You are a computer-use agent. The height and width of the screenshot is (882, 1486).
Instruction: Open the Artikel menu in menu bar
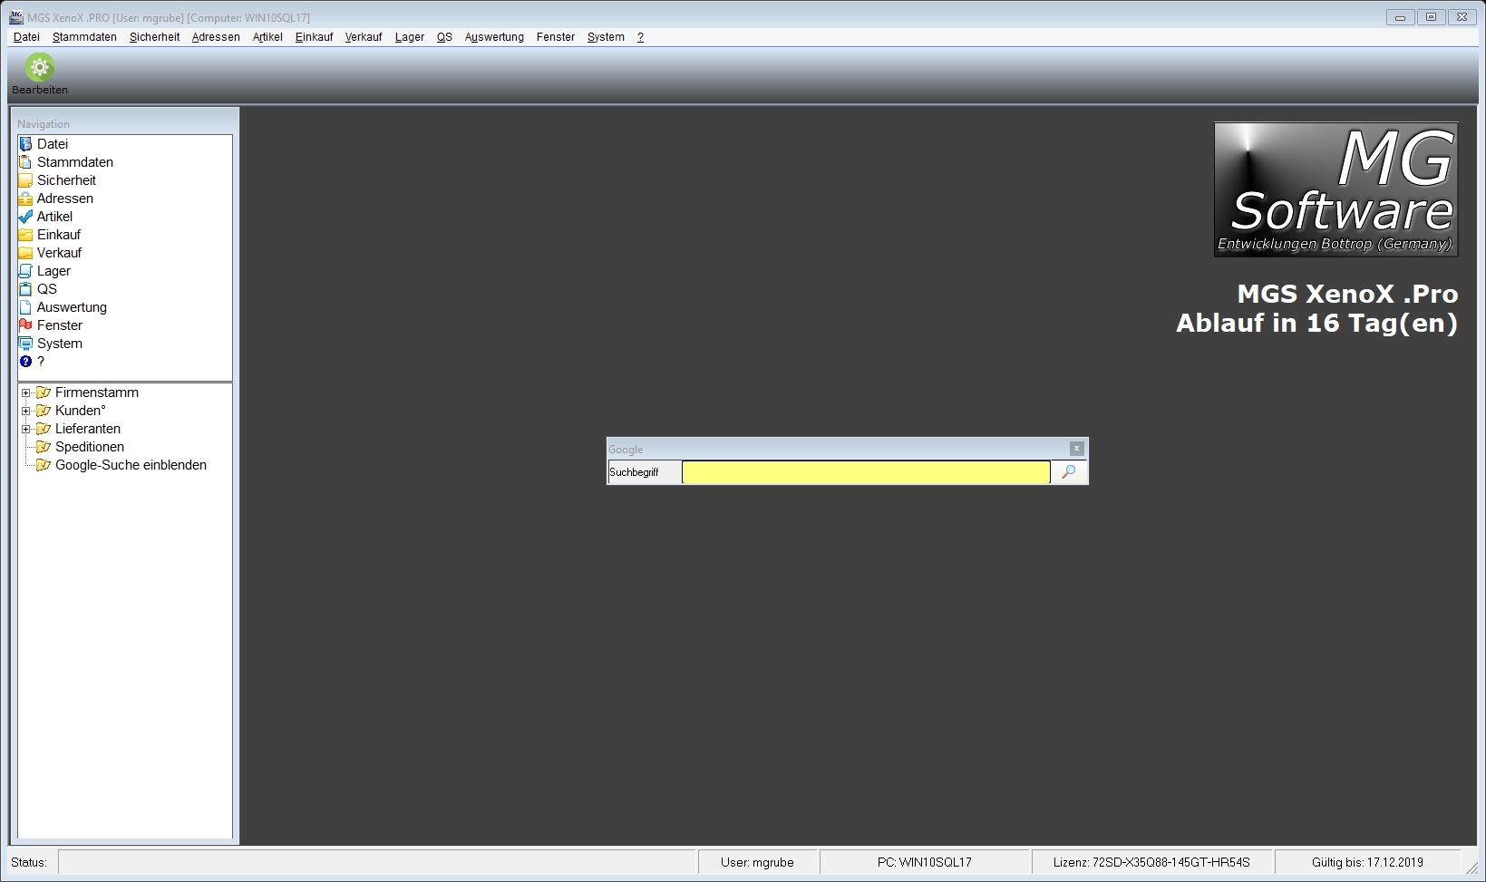[267, 37]
